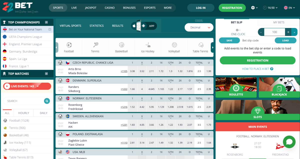This screenshot has height=159, width=300.
Task: Click the stake amount field showing 100
Action: (x=274, y=32)
